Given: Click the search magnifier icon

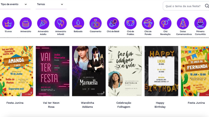Looking at the screenshot, I should (x=207, y=6).
